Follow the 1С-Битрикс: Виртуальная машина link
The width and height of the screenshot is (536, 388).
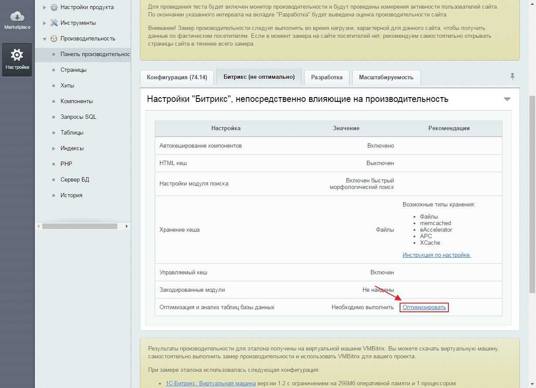(210, 384)
